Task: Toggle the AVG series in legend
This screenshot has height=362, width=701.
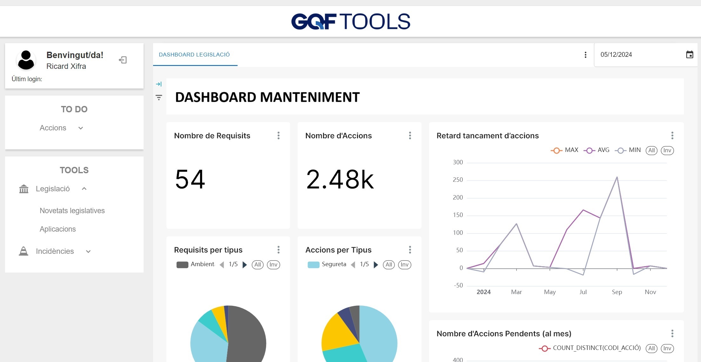Action: point(597,150)
